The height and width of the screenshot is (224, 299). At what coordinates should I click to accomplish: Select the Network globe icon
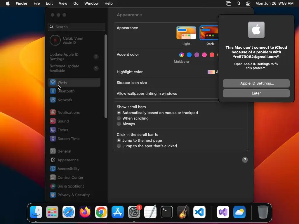click(53, 100)
